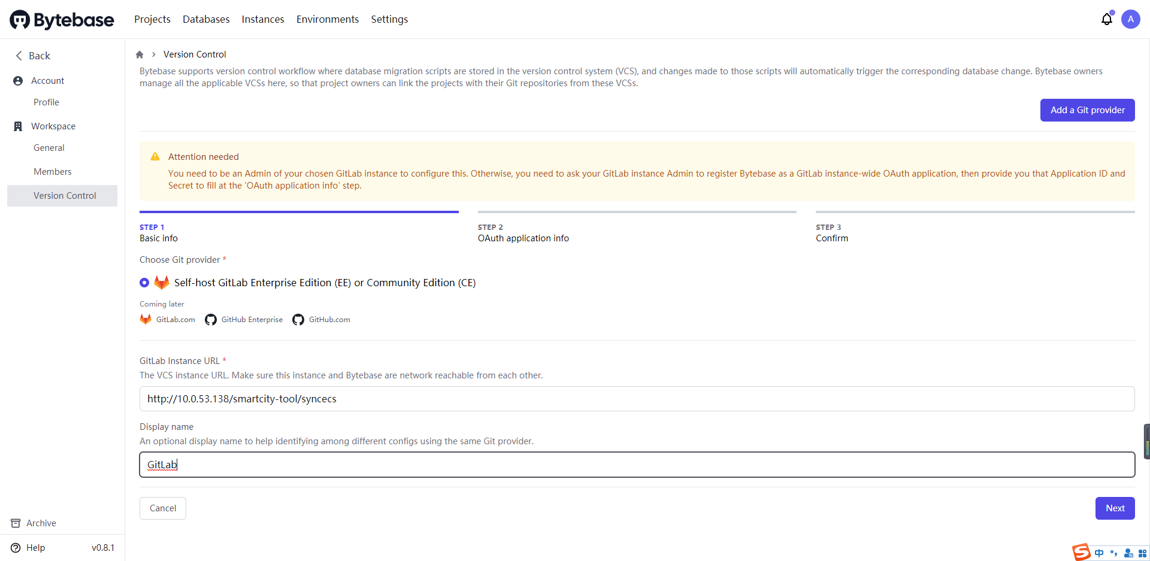Click the Attention needed warning icon

coord(155,157)
